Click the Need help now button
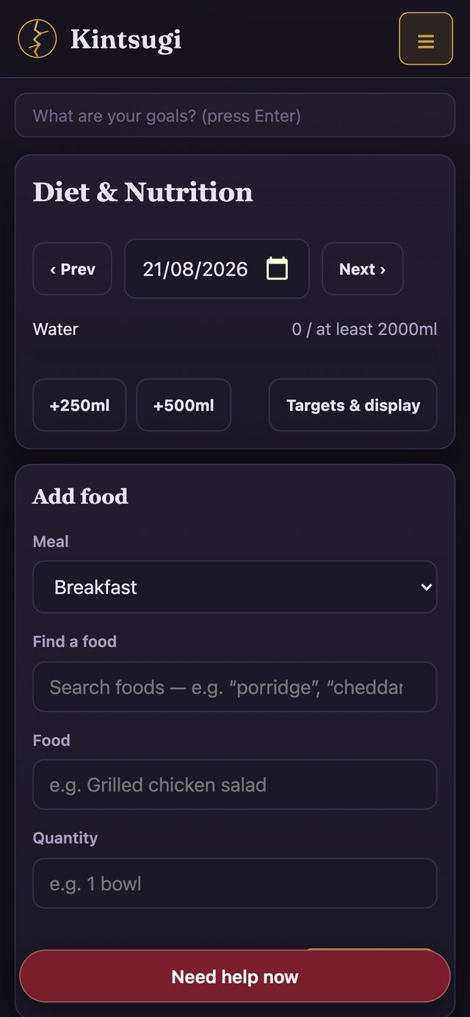 [x=235, y=977]
